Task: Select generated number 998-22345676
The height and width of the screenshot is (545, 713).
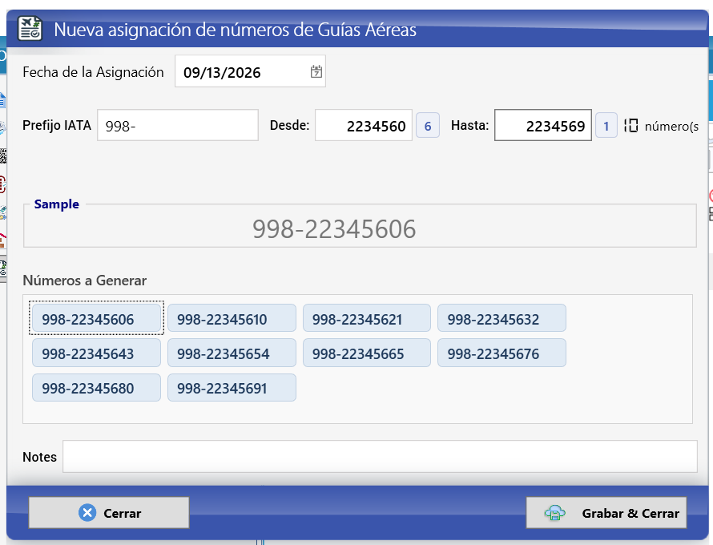Action: click(x=502, y=353)
